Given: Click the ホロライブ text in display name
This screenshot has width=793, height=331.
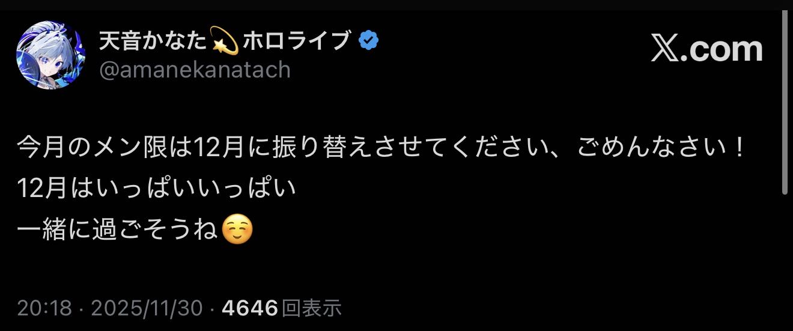Looking at the screenshot, I should click(x=296, y=41).
